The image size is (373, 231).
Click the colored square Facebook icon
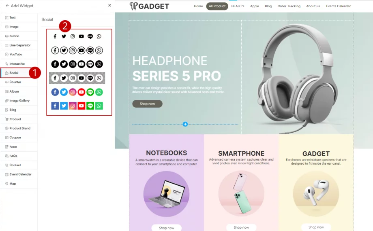(x=55, y=106)
